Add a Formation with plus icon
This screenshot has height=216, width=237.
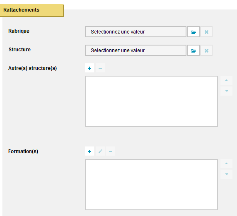click(89, 151)
